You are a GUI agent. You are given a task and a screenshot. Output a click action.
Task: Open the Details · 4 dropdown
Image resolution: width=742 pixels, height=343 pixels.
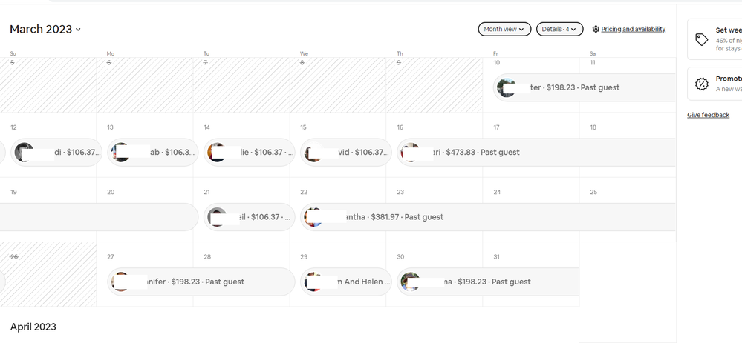(559, 29)
